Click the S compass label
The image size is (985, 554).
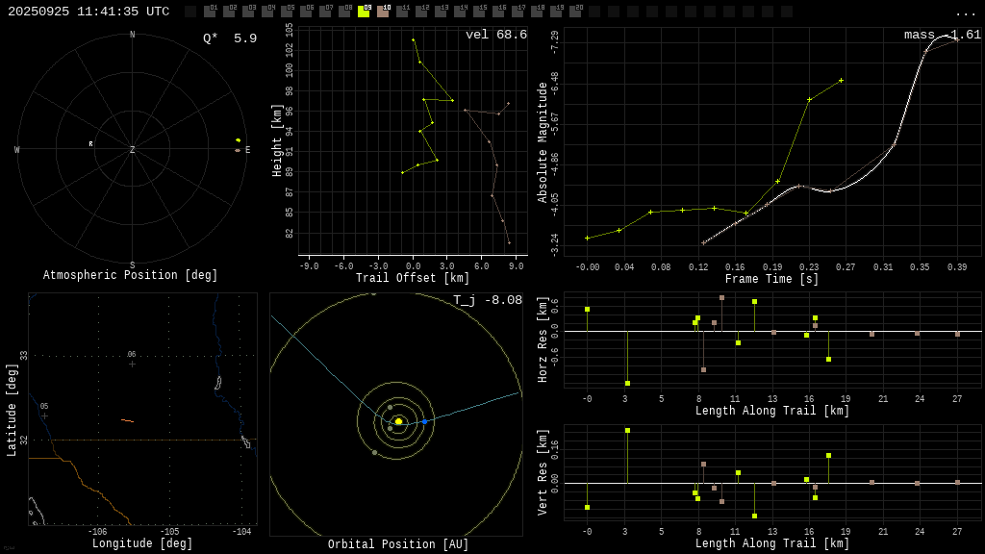[x=132, y=265]
